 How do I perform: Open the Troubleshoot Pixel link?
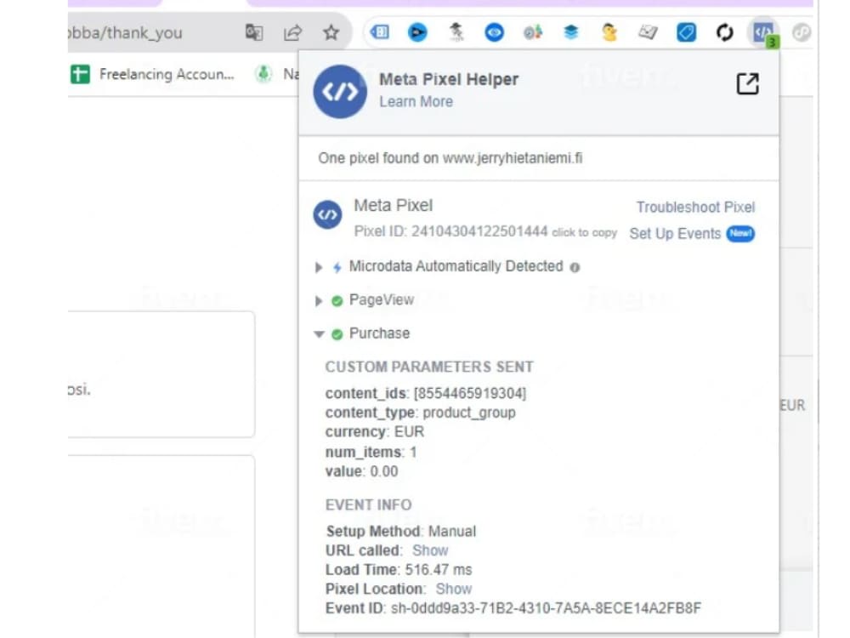tap(695, 207)
